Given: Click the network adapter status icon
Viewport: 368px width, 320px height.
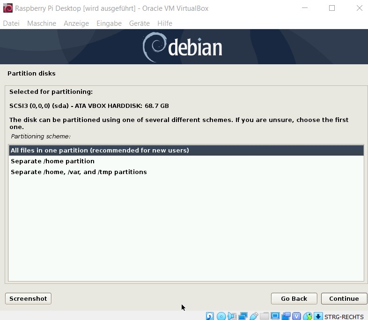Looking at the screenshot, I should [x=243, y=316].
